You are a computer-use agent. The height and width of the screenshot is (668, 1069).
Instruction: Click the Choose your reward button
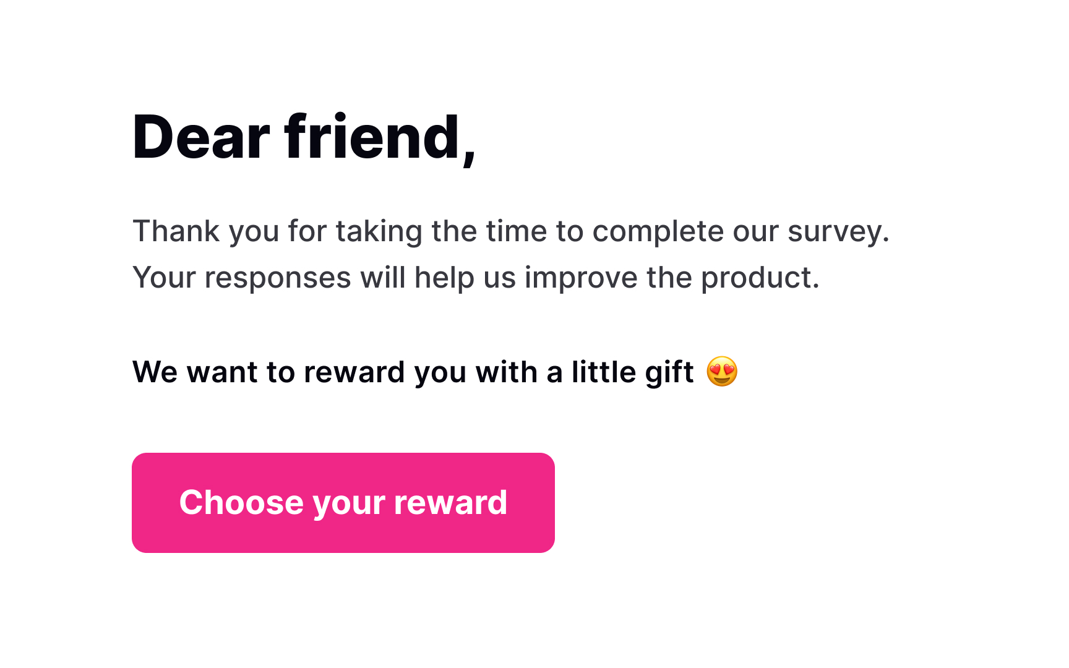click(x=343, y=502)
